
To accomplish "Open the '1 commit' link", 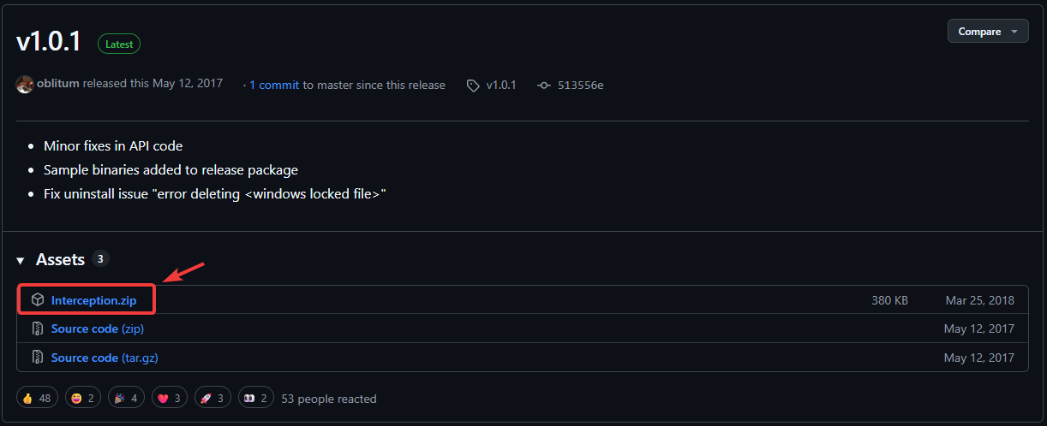I will coord(274,85).
